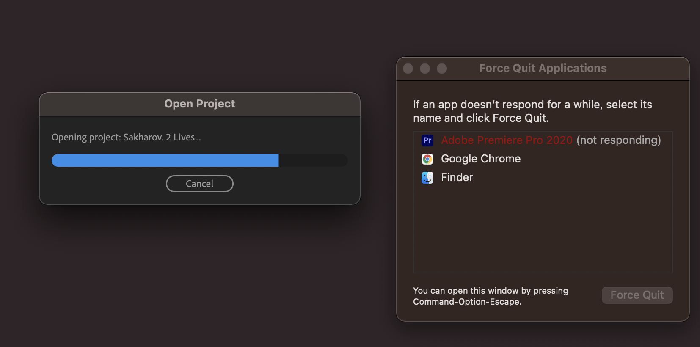Click the Open Project title bar
The image size is (700, 347).
tap(199, 103)
